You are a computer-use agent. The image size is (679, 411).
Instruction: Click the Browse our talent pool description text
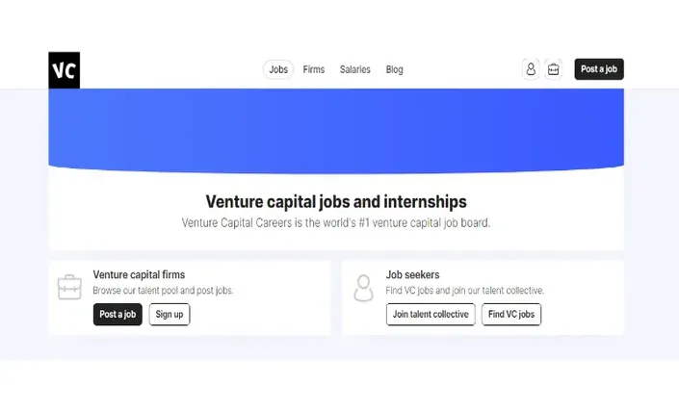point(163,291)
